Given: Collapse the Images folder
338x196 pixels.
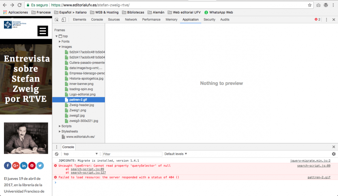Looking at the screenshot, I should click(60, 47).
